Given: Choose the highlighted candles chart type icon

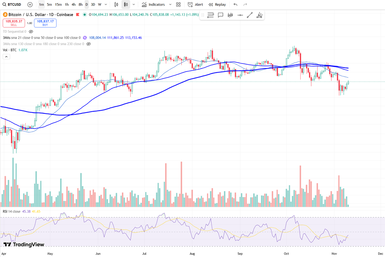Looking at the screenshot, I should (x=126, y=4).
